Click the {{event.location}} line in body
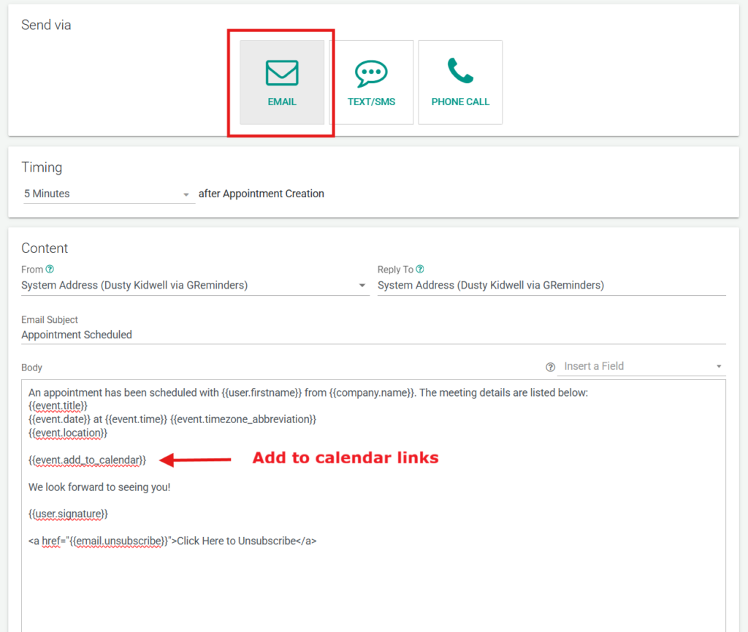The image size is (748, 632). (x=68, y=433)
